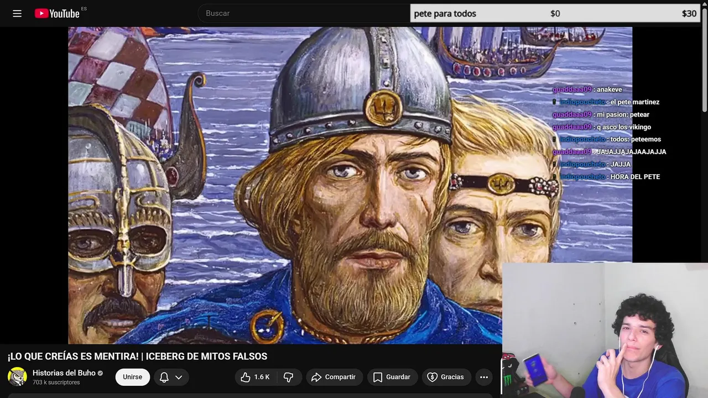Click the streamer webcam overlay
This screenshot has width=708, height=398.
pyautogui.click(x=605, y=330)
